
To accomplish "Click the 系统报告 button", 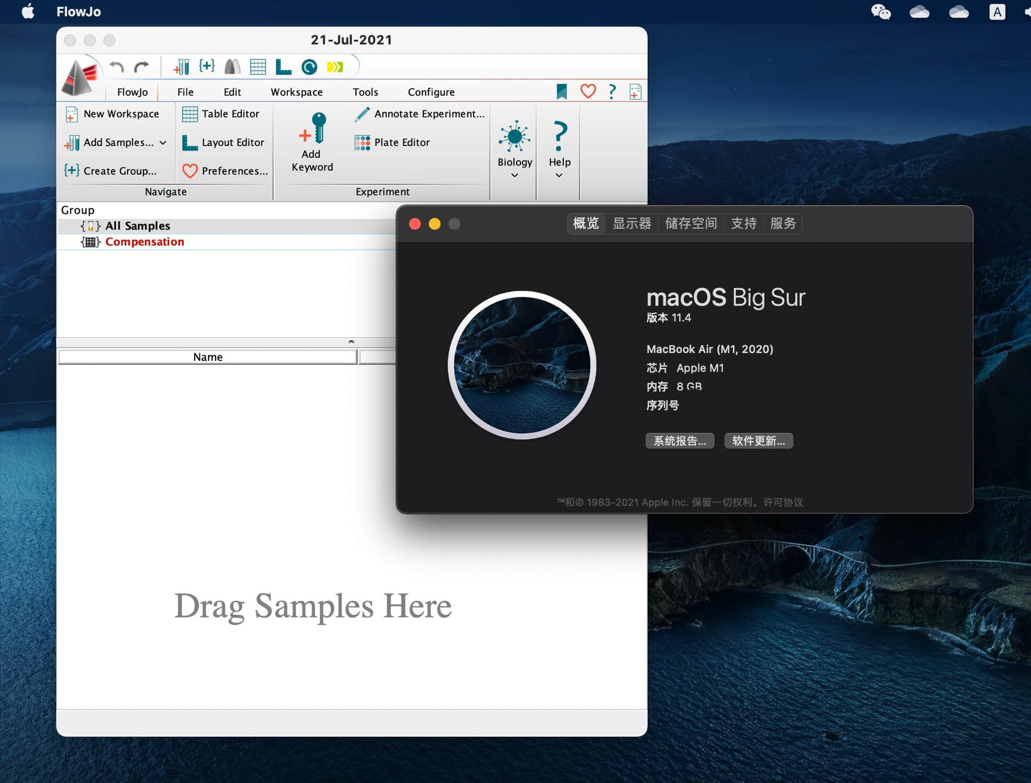I will pyautogui.click(x=679, y=441).
